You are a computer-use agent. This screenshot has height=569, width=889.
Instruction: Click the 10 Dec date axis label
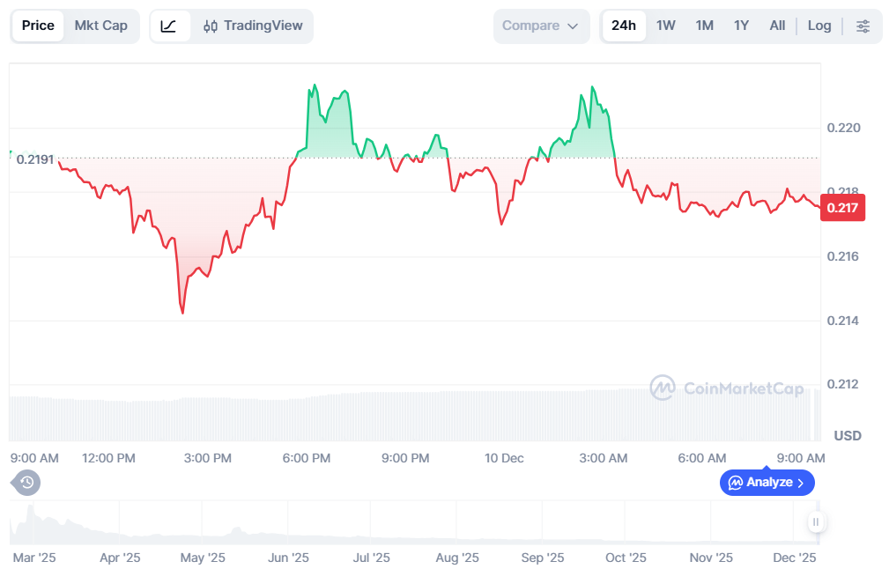click(x=504, y=458)
